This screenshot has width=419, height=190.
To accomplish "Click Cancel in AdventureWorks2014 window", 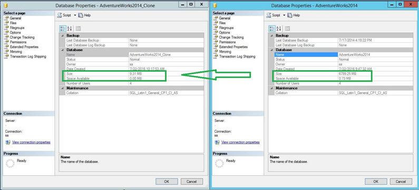I will click(x=401, y=182).
